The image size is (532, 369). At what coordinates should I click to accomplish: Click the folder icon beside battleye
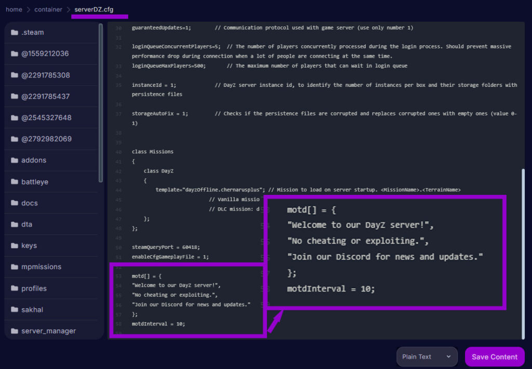[14, 181]
